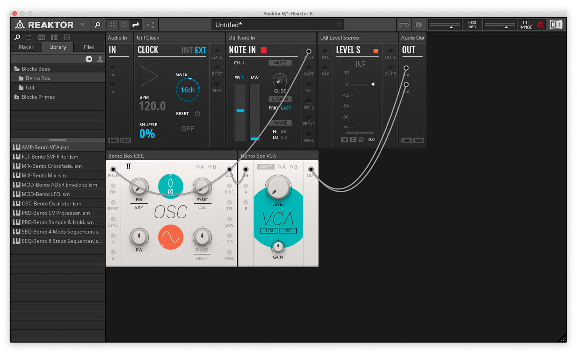Viewport: 577px width, 352px height.
Task: Click the Native Instruments logo at top right
Action: click(x=556, y=24)
